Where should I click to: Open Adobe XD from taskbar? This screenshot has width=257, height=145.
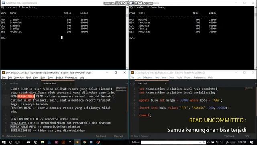coord(56,142)
